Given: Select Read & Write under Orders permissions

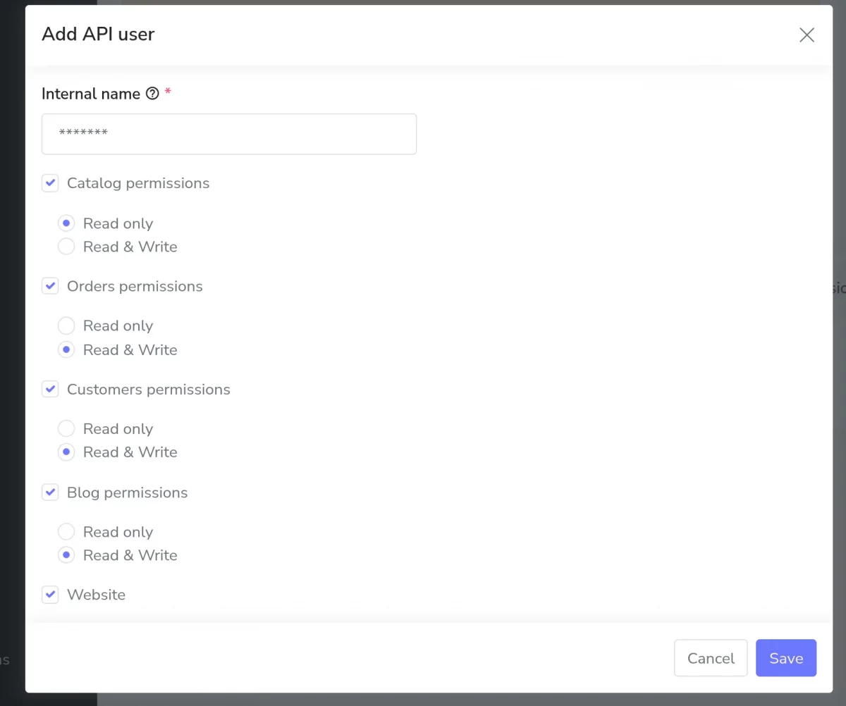Looking at the screenshot, I should coord(66,349).
